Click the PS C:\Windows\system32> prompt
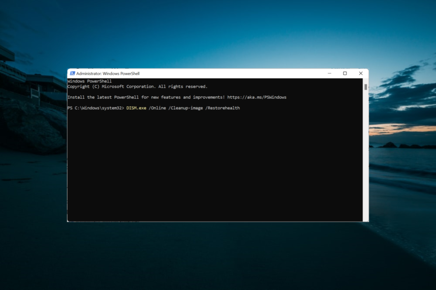 pyautogui.click(x=95, y=108)
